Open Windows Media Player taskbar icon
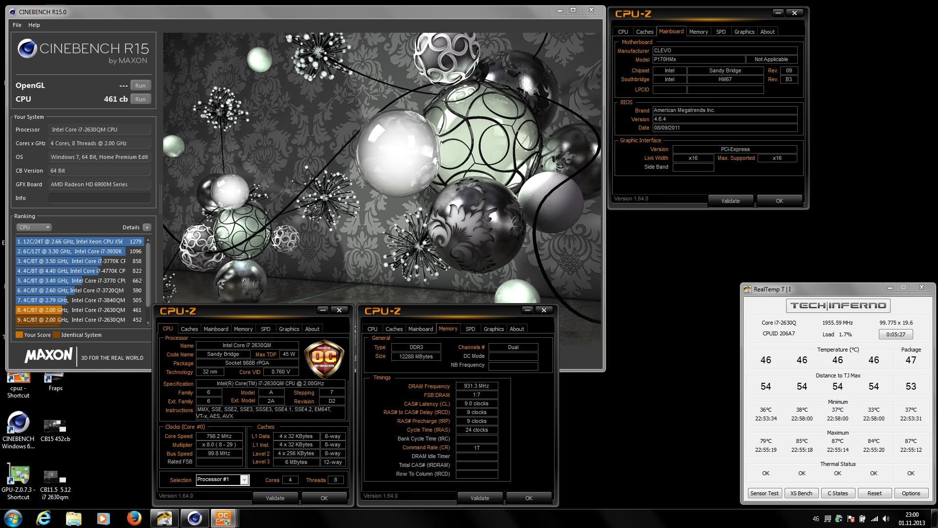 104,518
